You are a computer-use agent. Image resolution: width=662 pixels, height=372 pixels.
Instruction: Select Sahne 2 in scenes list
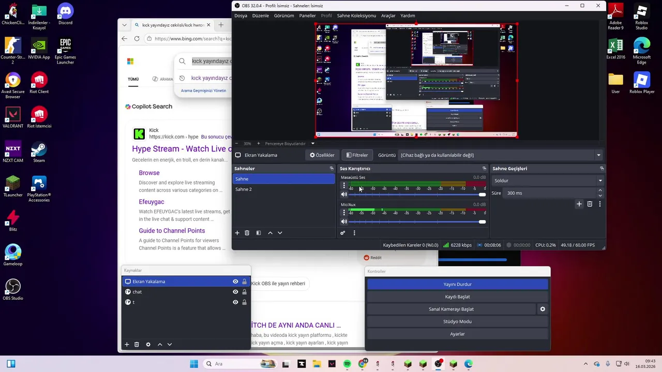[x=283, y=189]
